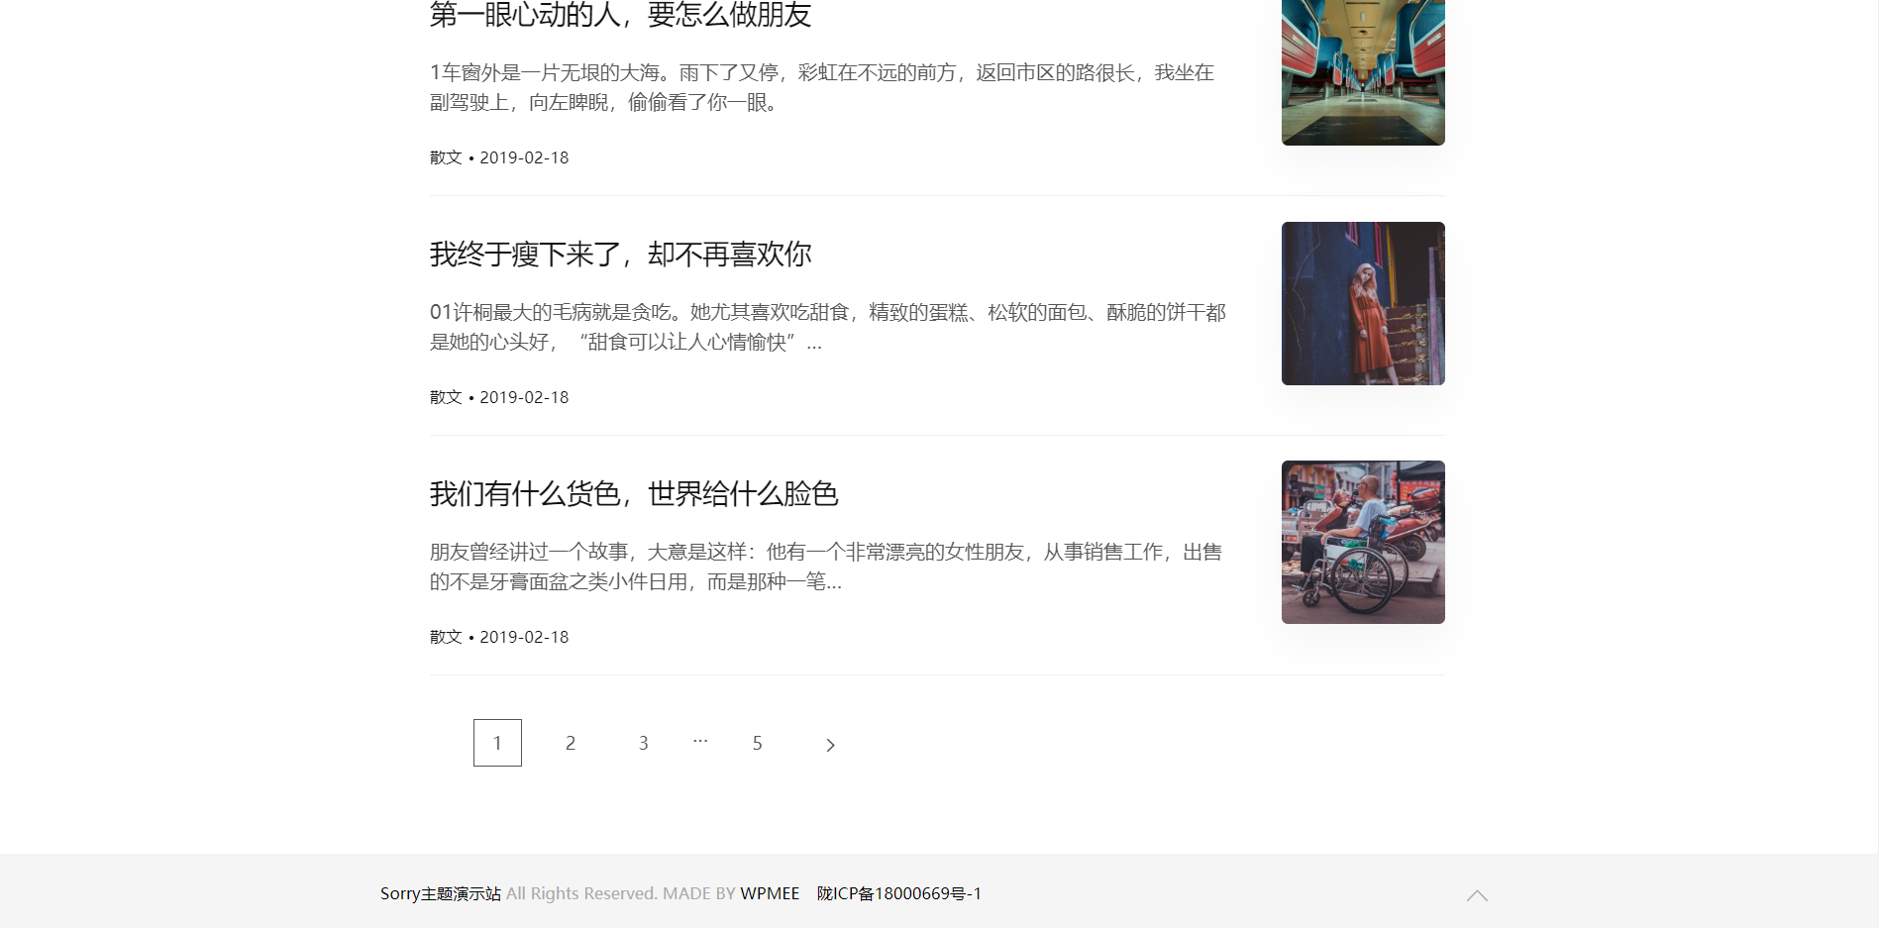The width and height of the screenshot is (1879, 928).
Task: Open the woman in red dress thumbnail
Action: click(x=1362, y=303)
